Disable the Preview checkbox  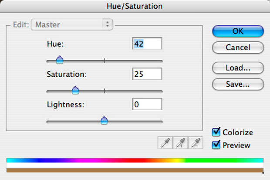tap(216, 145)
